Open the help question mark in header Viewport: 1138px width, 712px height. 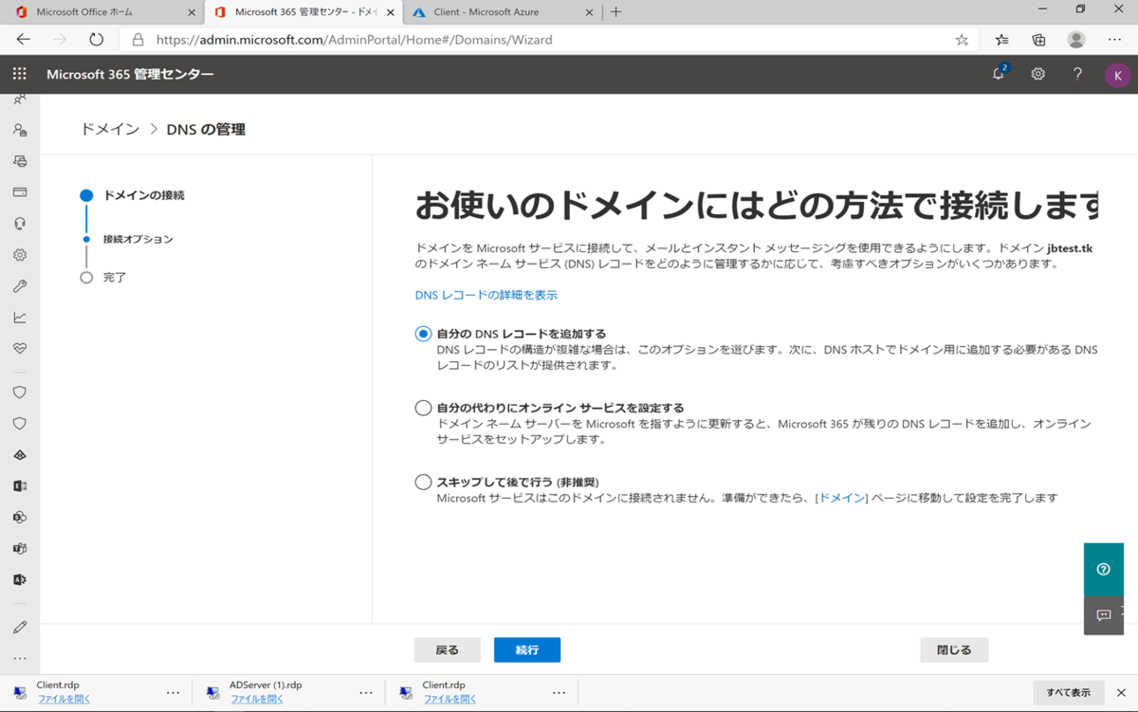1077,74
